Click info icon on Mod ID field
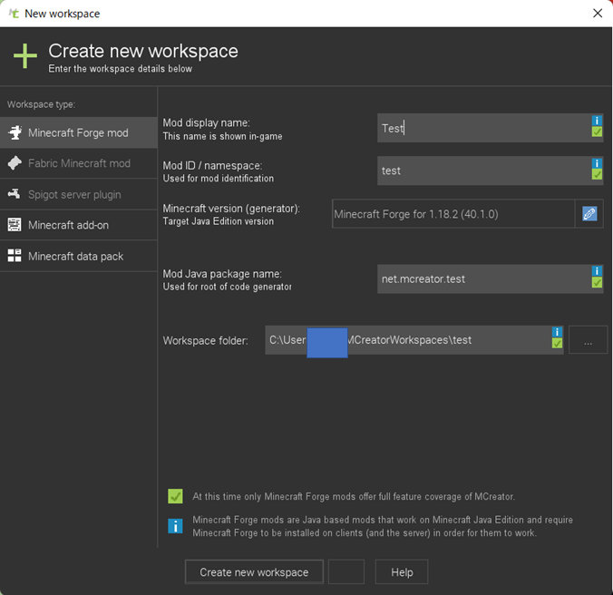The height and width of the screenshot is (595, 613). [x=597, y=163]
